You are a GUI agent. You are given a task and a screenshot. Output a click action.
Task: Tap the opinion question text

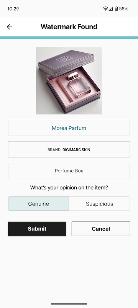click(x=69, y=187)
